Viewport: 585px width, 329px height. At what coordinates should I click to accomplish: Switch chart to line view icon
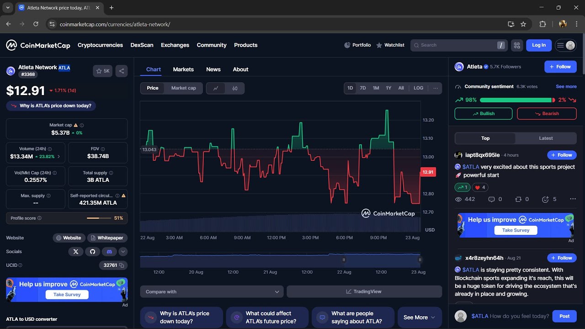coord(216,88)
